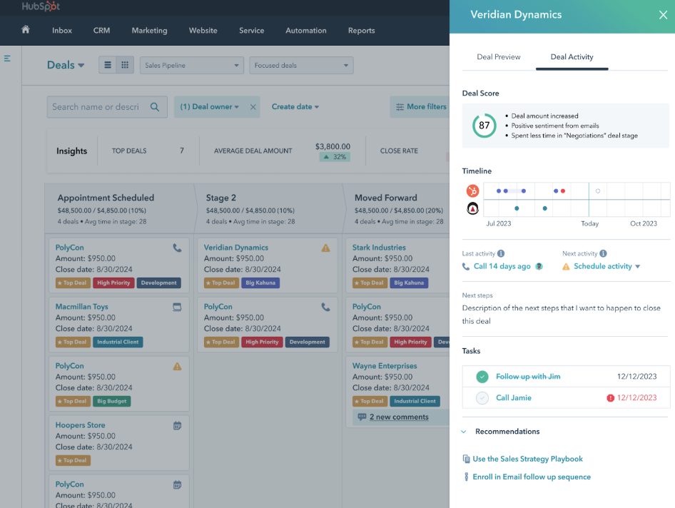Click the Big Kahuna tag on Veridian Dynamics
675x508 pixels.
tap(260, 283)
